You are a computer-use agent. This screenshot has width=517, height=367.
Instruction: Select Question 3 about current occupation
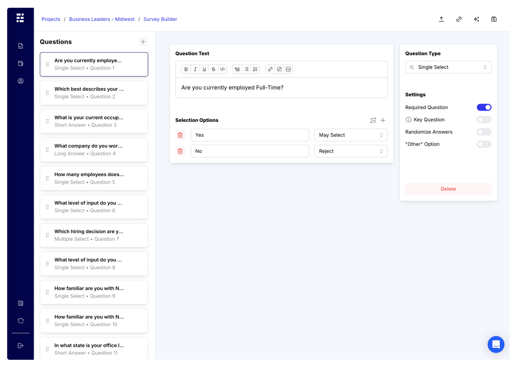pyautogui.click(x=94, y=121)
